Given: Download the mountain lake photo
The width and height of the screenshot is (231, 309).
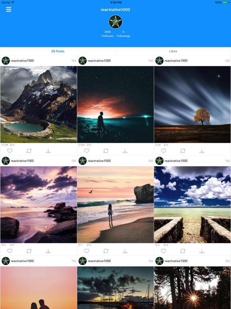Looking at the screenshot, I should (x=48, y=151).
